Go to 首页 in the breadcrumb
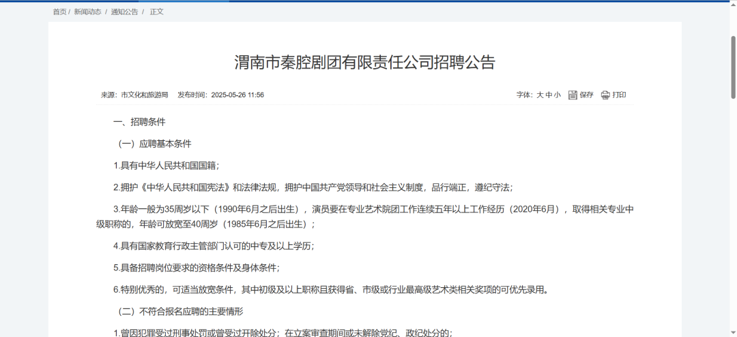This screenshot has height=337, width=737. pos(59,12)
